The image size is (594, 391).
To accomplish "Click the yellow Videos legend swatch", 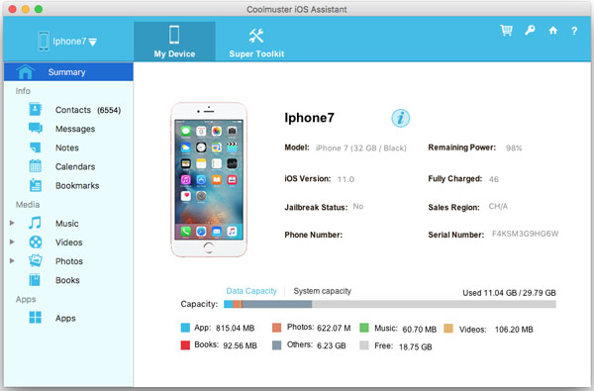I will pyautogui.click(x=448, y=328).
